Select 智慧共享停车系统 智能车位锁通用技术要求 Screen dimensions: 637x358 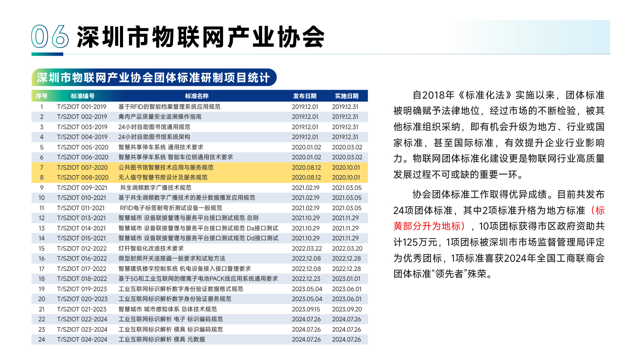coord(175,157)
